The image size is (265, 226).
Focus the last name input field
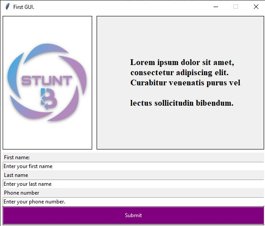(133, 184)
